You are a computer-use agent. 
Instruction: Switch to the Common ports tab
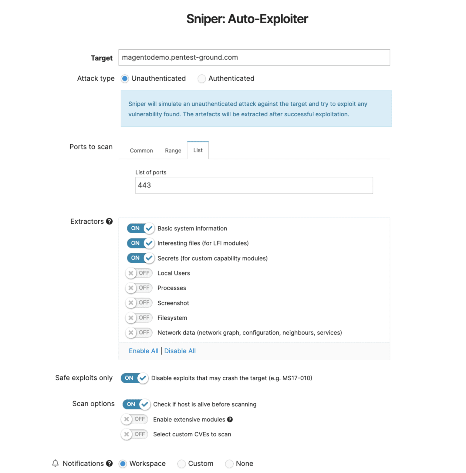click(141, 151)
